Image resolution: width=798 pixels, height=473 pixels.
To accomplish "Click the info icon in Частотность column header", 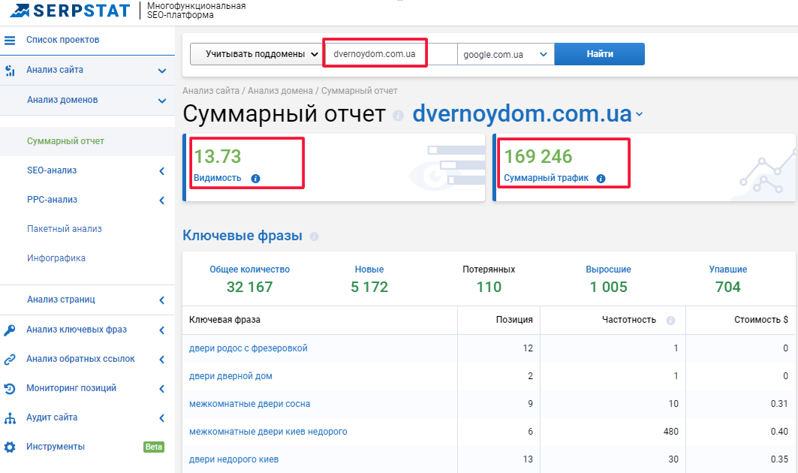I will 670,321.
